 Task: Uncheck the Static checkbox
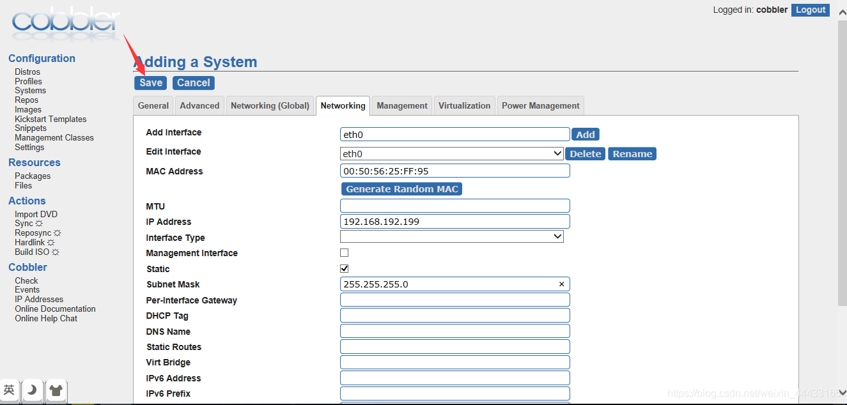(344, 269)
